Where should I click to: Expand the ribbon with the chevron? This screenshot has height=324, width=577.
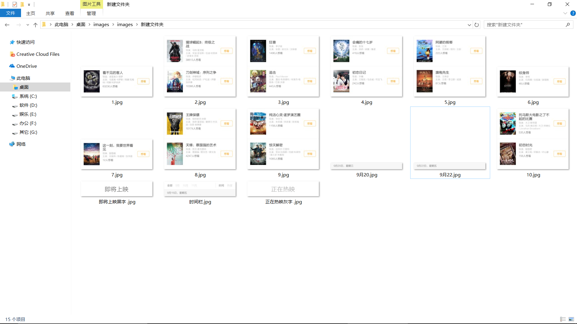pos(565,13)
